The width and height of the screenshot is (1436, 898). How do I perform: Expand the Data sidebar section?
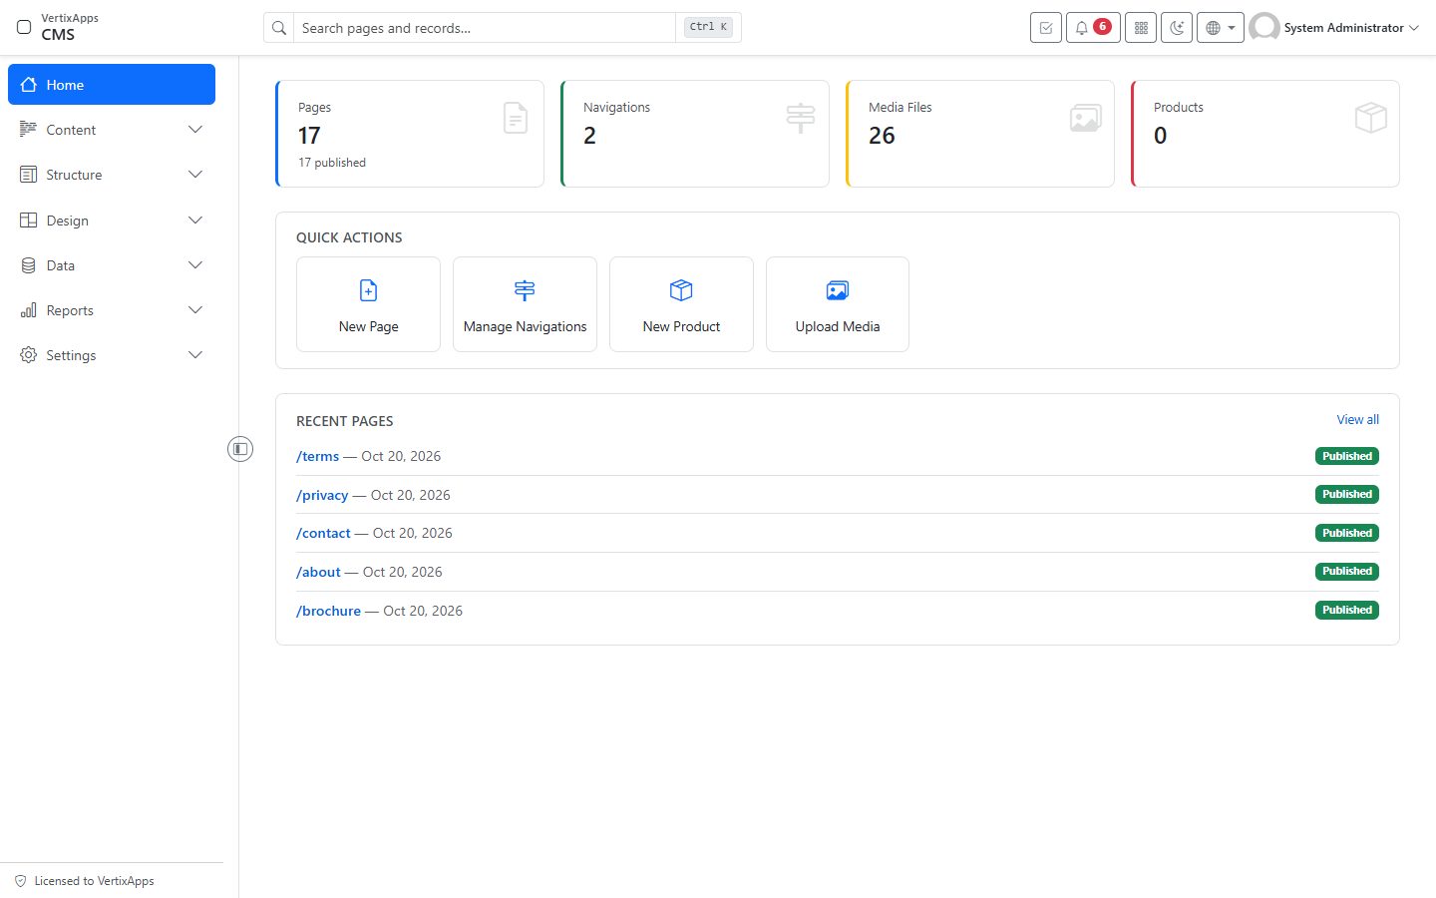coord(112,265)
